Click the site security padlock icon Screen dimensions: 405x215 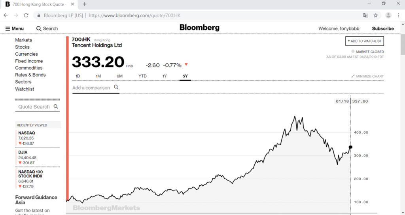(x=39, y=15)
